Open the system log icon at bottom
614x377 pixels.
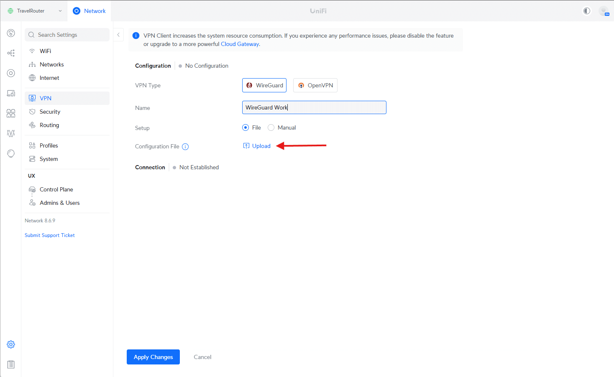[11, 364]
